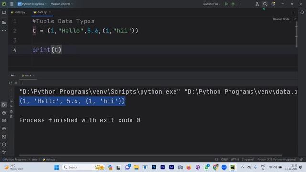Open more run actions menu
306x172 pixels.
tap(240, 4)
